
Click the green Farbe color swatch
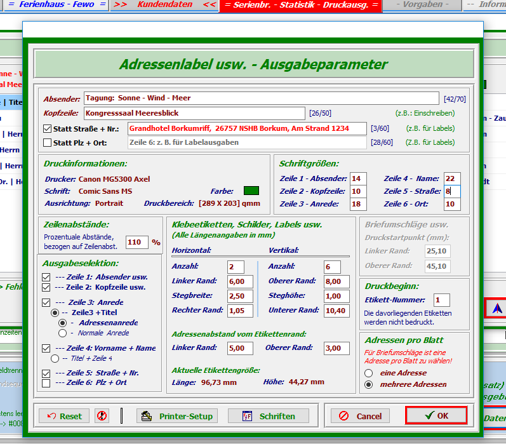pyautogui.click(x=251, y=191)
